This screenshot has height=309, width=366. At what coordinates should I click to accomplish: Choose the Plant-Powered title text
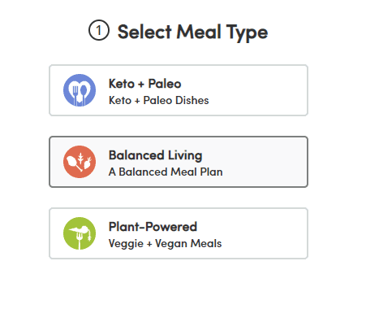coord(153,227)
